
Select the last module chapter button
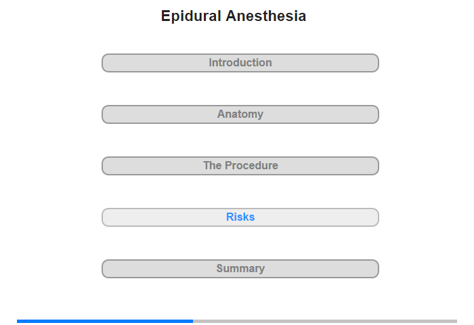(240, 269)
